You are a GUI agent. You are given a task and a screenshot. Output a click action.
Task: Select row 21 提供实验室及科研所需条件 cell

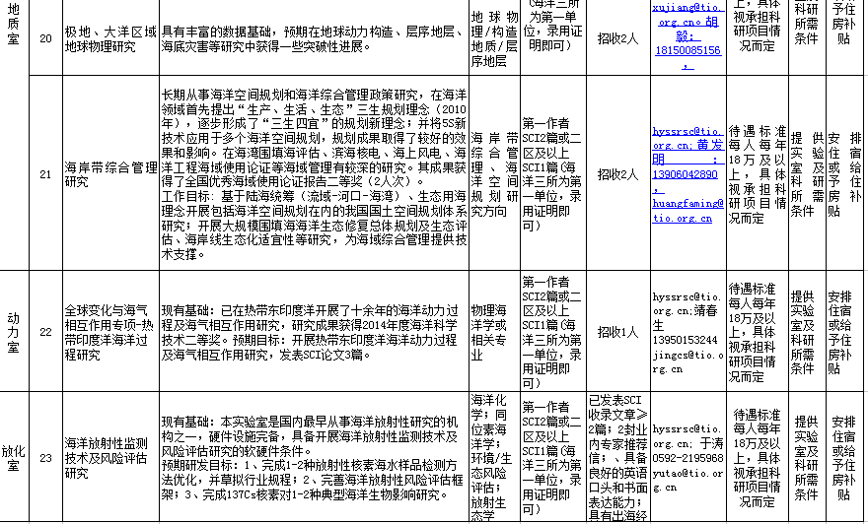[807, 173]
